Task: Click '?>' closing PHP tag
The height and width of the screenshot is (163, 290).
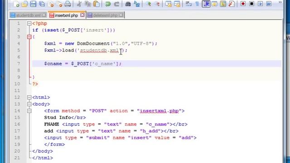Action: (x=35, y=84)
